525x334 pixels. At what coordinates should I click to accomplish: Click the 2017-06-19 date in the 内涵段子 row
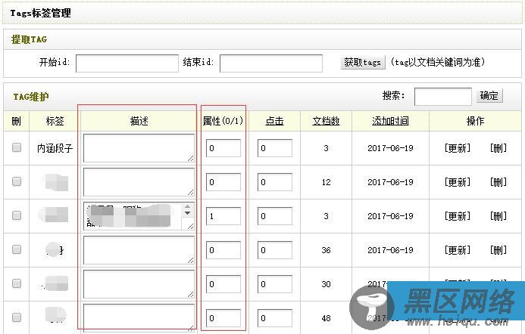point(390,148)
